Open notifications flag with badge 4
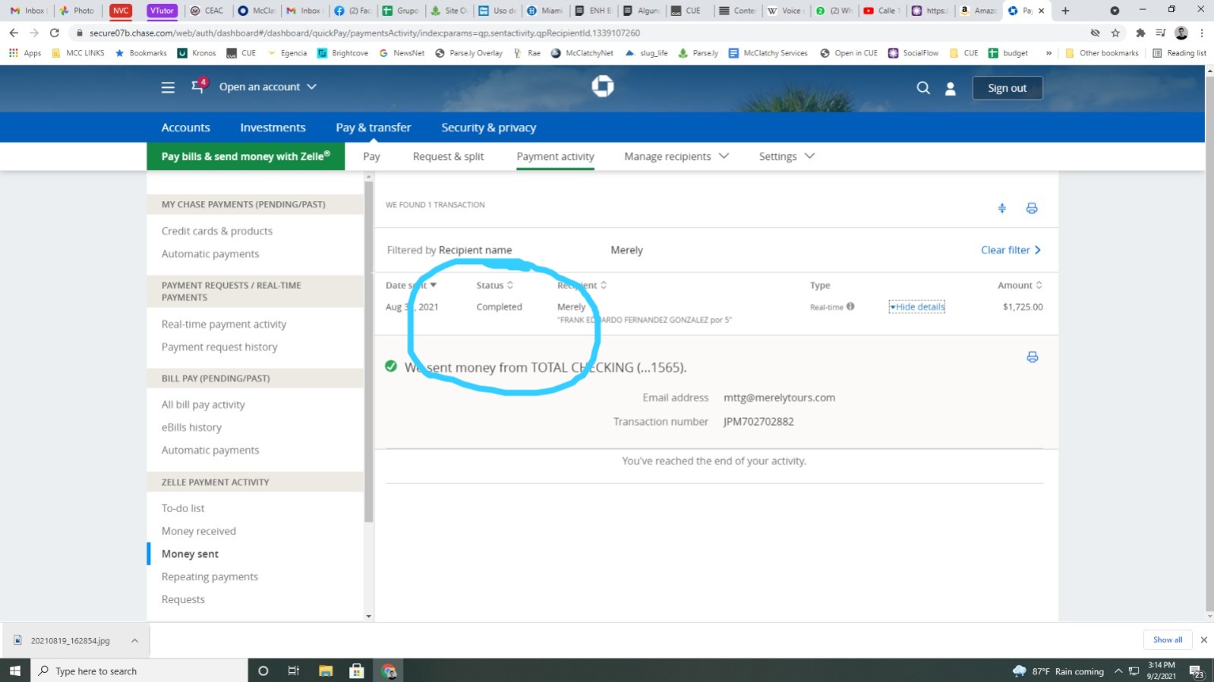 coord(199,86)
